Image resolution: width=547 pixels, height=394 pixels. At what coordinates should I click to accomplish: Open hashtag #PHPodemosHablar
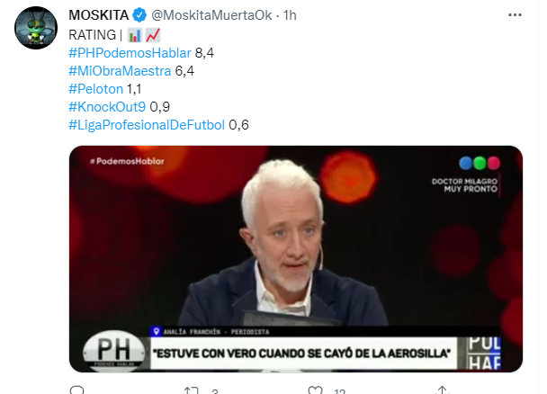[x=130, y=53]
